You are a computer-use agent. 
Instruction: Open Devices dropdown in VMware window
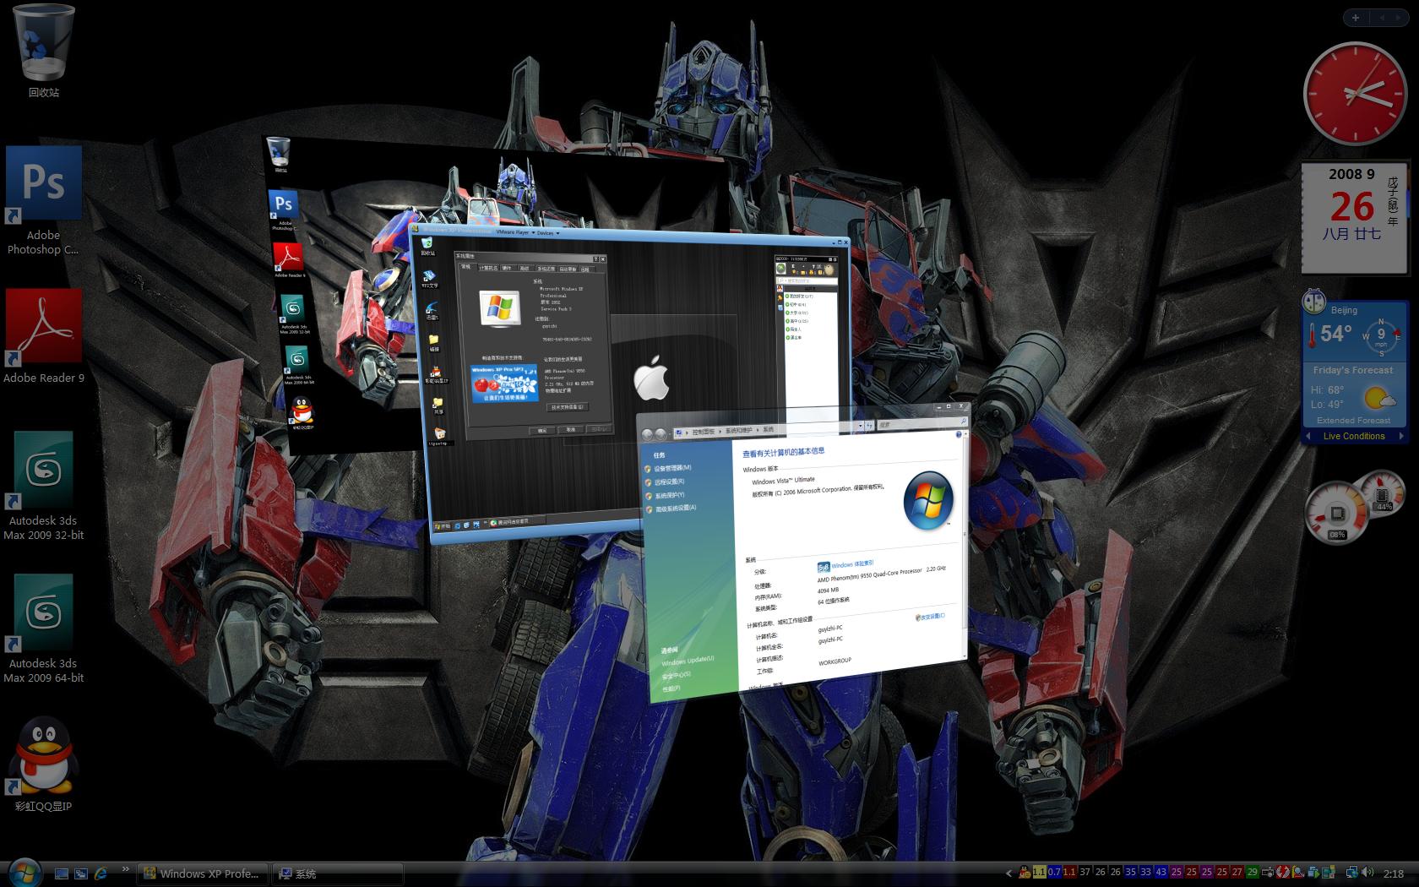(x=547, y=233)
